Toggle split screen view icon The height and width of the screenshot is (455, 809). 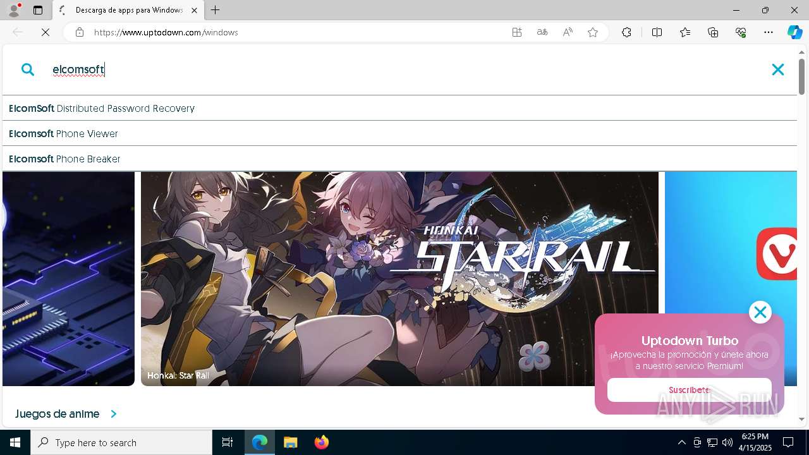(657, 32)
